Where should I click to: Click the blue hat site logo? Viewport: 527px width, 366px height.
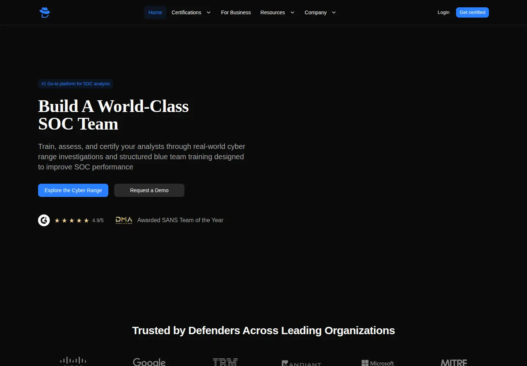(x=45, y=12)
